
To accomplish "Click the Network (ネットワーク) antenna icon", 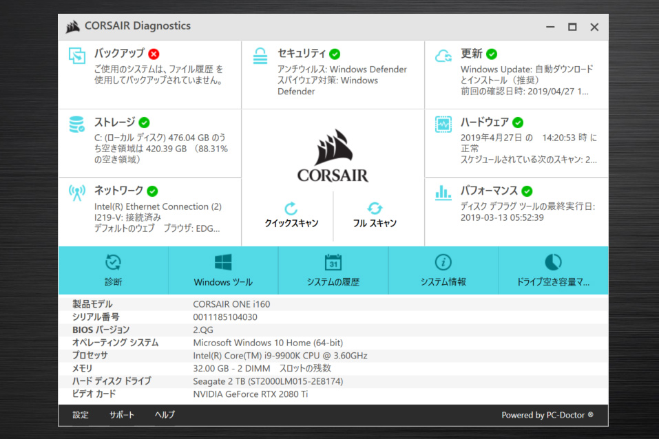I will coord(77,193).
